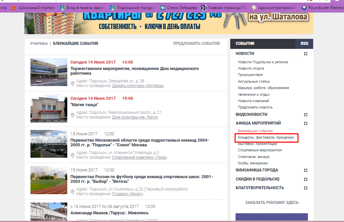Select the Концерты, фестивали, праздники menu item
This screenshot has width=344, height=222.
(x=266, y=137)
